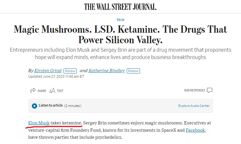
Task: Open the TECH section link
Action: [x=120, y=20]
